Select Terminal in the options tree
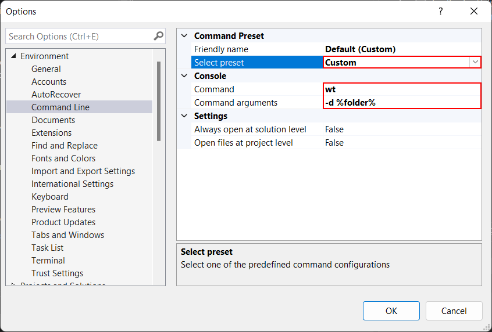The height and width of the screenshot is (332, 492). coord(48,261)
